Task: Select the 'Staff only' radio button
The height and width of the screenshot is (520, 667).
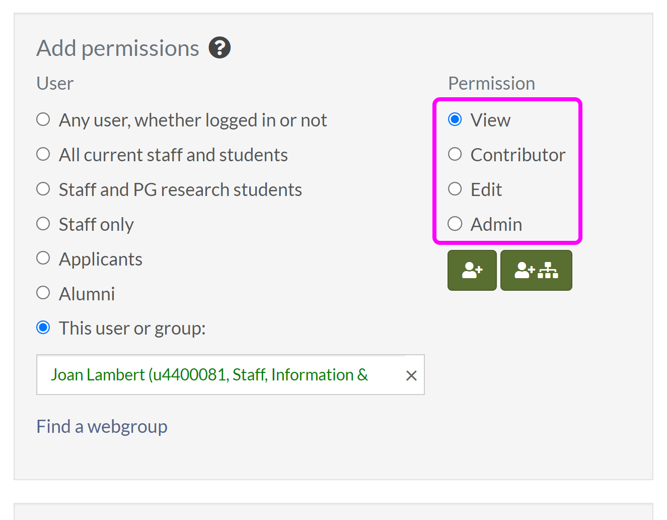Action: pos(43,224)
